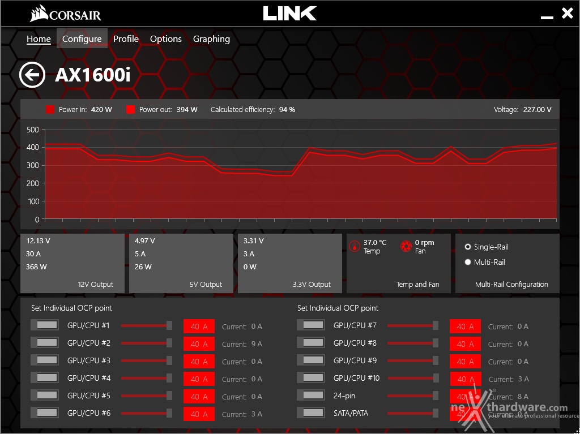Image resolution: width=580 pixels, height=434 pixels.
Task: Toggle OCP switch for GPU/CPU #2
Action: [44, 343]
